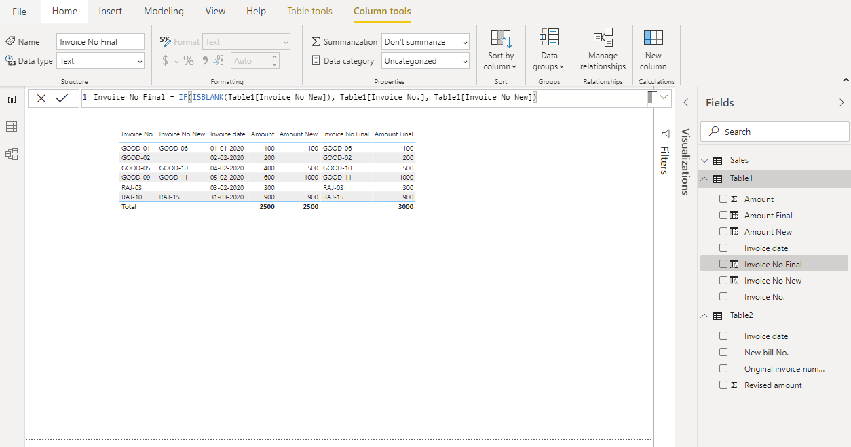This screenshot has width=851, height=447.
Task: Apply thousands separator comma icon
Action: pos(204,60)
